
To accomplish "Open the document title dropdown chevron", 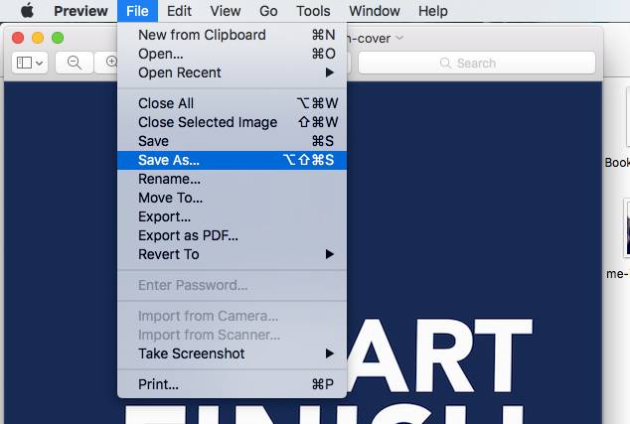I will tap(399, 38).
